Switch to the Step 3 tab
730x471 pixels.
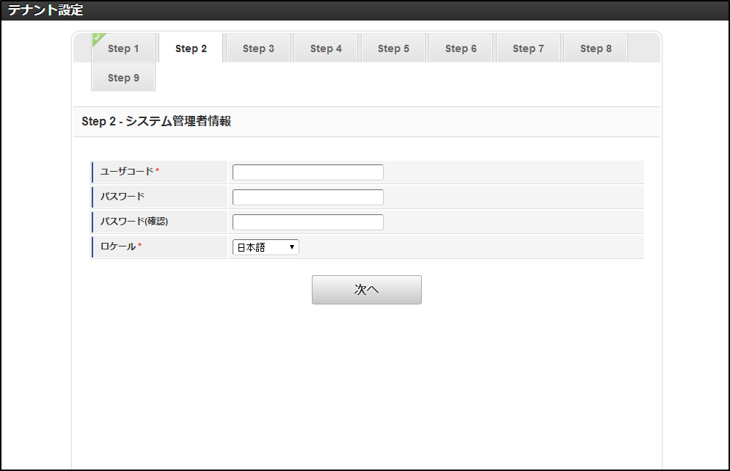pyautogui.click(x=258, y=48)
